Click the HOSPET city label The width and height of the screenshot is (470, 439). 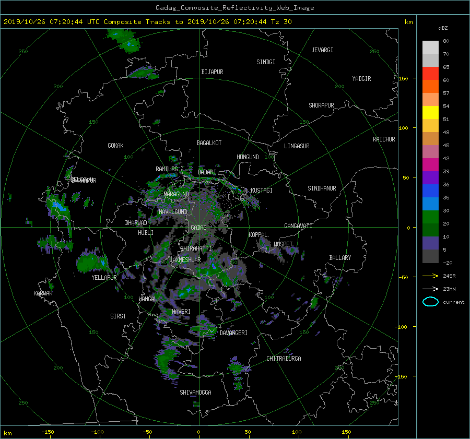[283, 244]
